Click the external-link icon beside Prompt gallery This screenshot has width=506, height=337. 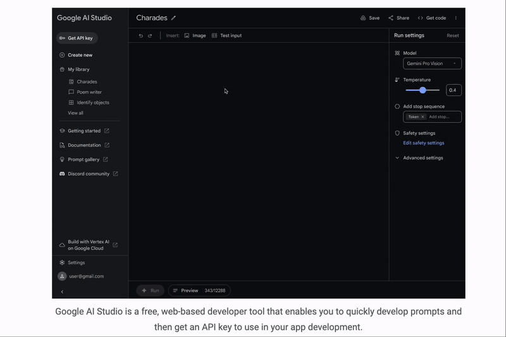[x=105, y=159]
